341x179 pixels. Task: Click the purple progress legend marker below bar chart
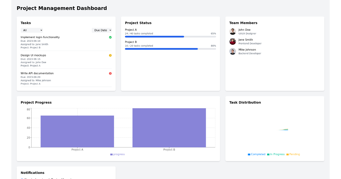111,154
